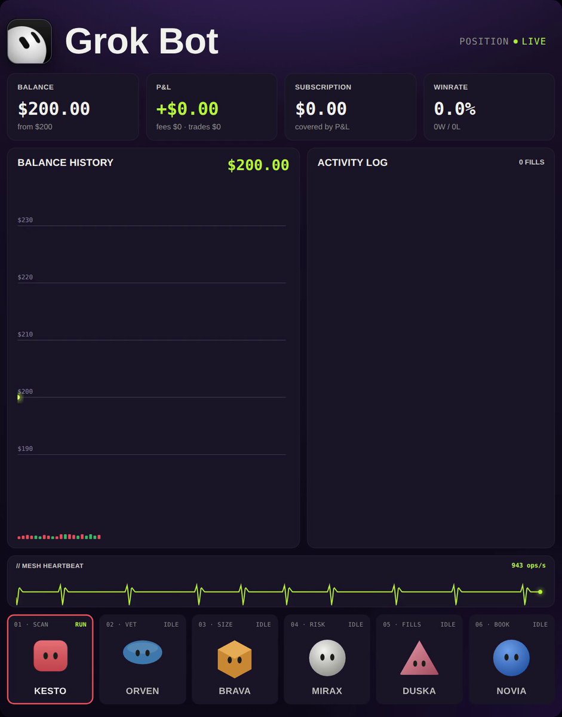Click the '943 ops/s' readout

[x=529, y=565]
